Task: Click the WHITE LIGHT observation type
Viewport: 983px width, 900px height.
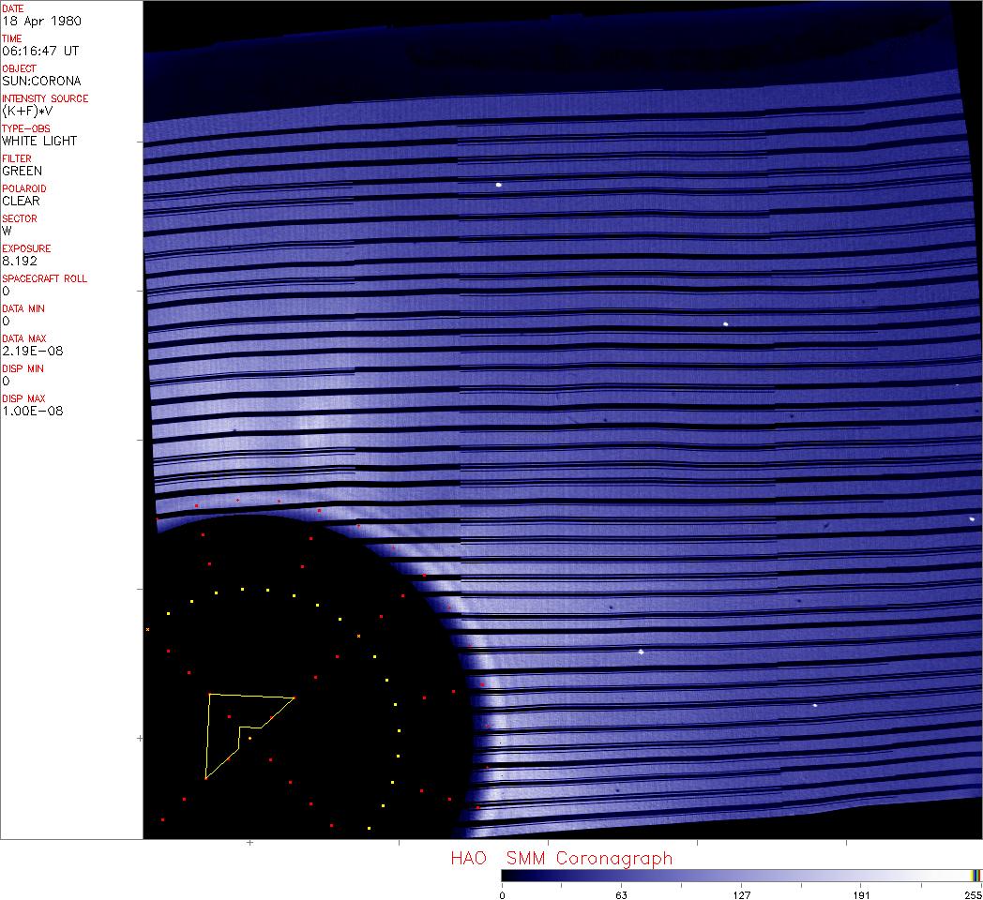Action: (39, 141)
